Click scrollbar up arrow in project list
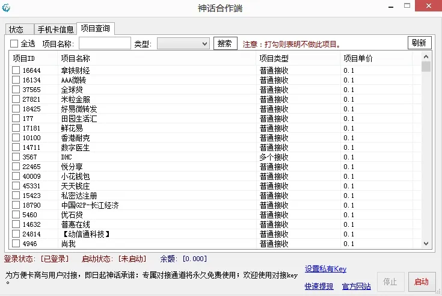 tap(426, 57)
